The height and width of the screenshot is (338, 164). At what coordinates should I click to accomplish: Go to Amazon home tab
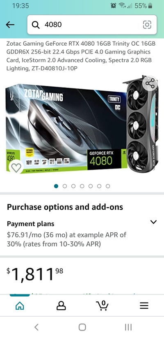click(20, 306)
